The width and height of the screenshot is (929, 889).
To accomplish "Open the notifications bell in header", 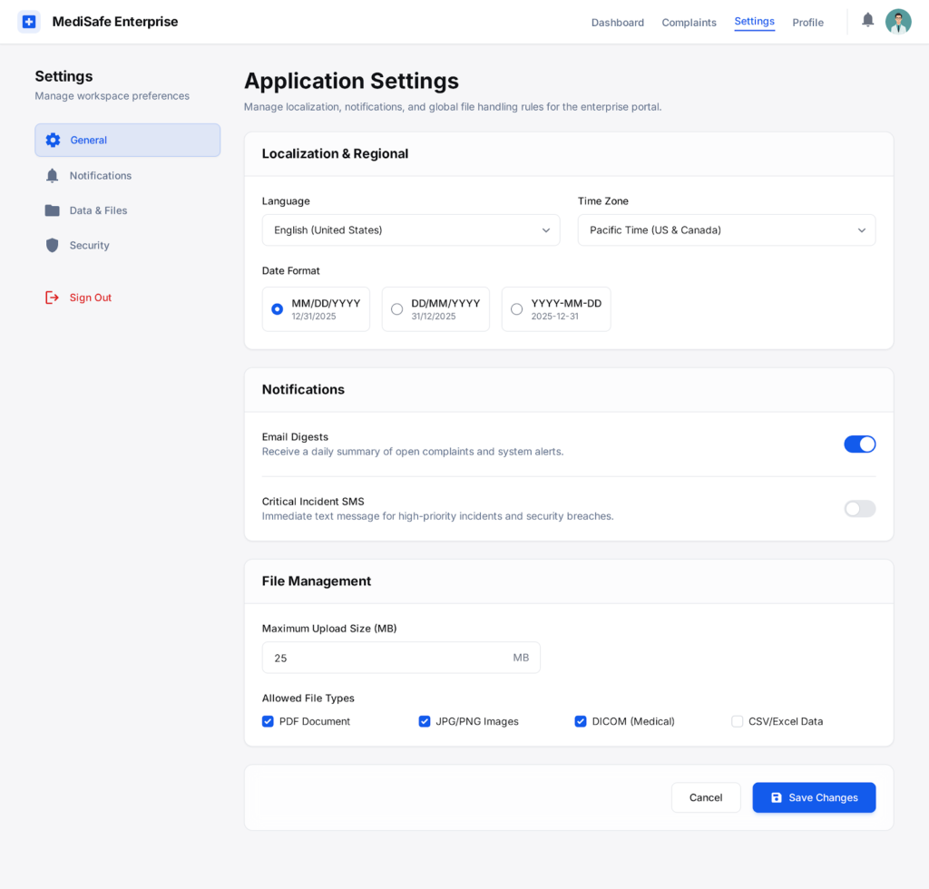I will [x=867, y=20].
